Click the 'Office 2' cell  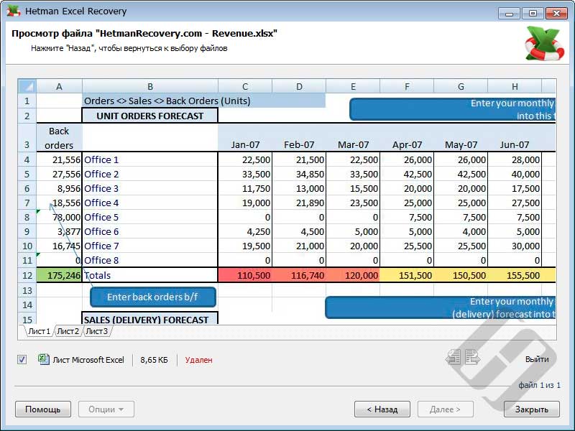coord(150,174)
